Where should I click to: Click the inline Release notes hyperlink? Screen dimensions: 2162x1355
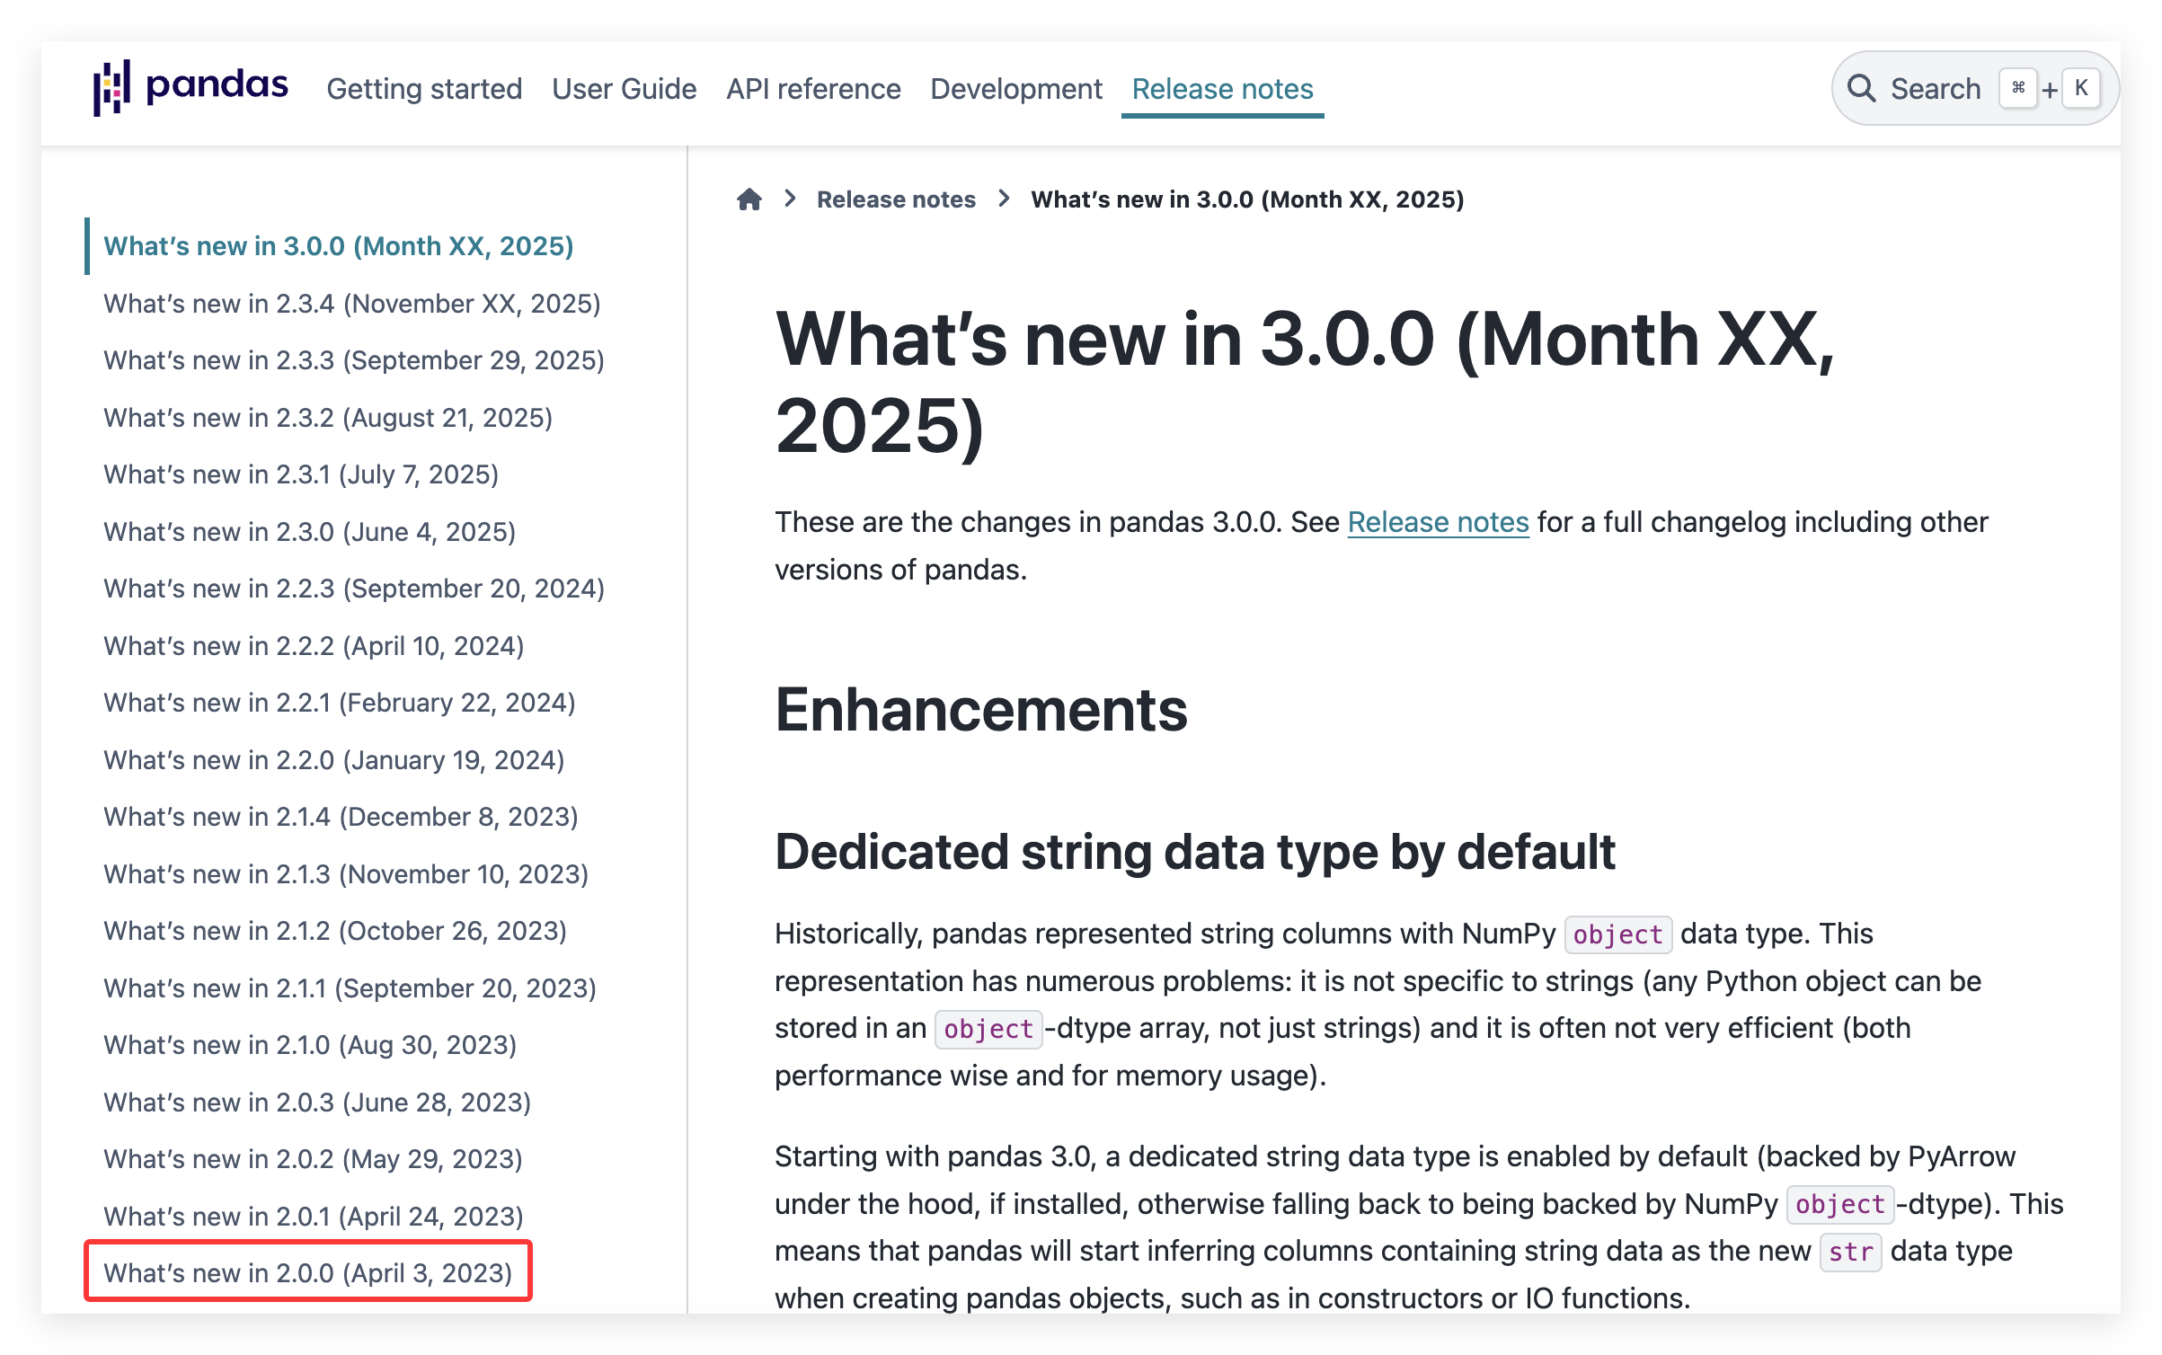(1438, 522)
